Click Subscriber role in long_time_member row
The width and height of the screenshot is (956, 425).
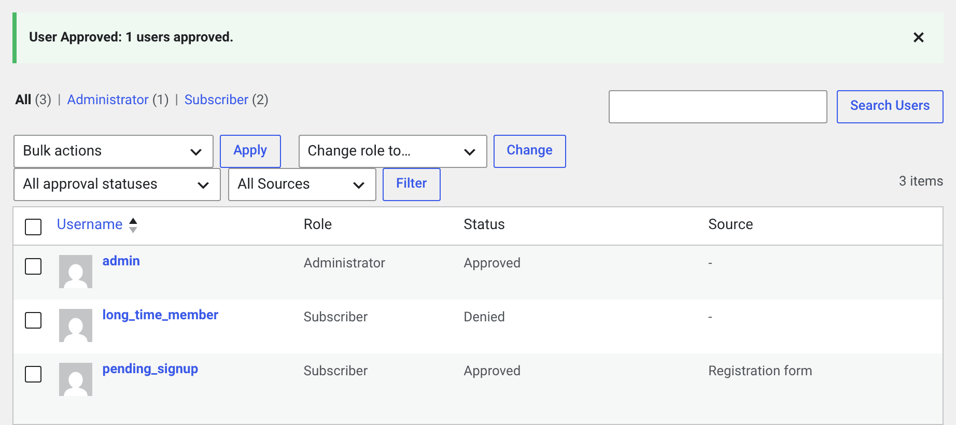click(335, 317)
